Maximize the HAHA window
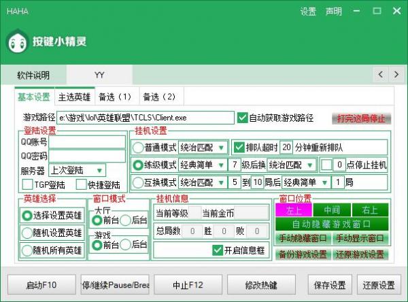408x302 pixels. coord(377,11)
